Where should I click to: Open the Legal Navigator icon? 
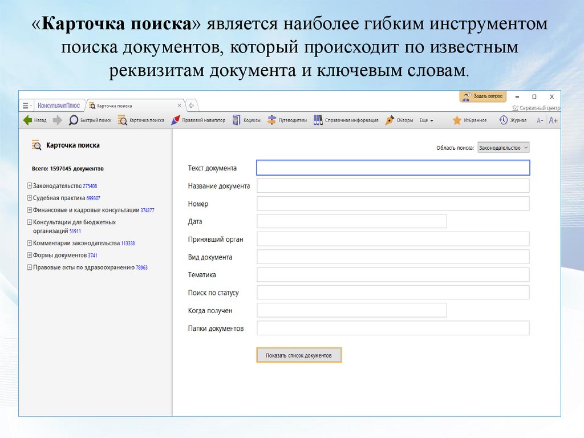click(176, 120)
